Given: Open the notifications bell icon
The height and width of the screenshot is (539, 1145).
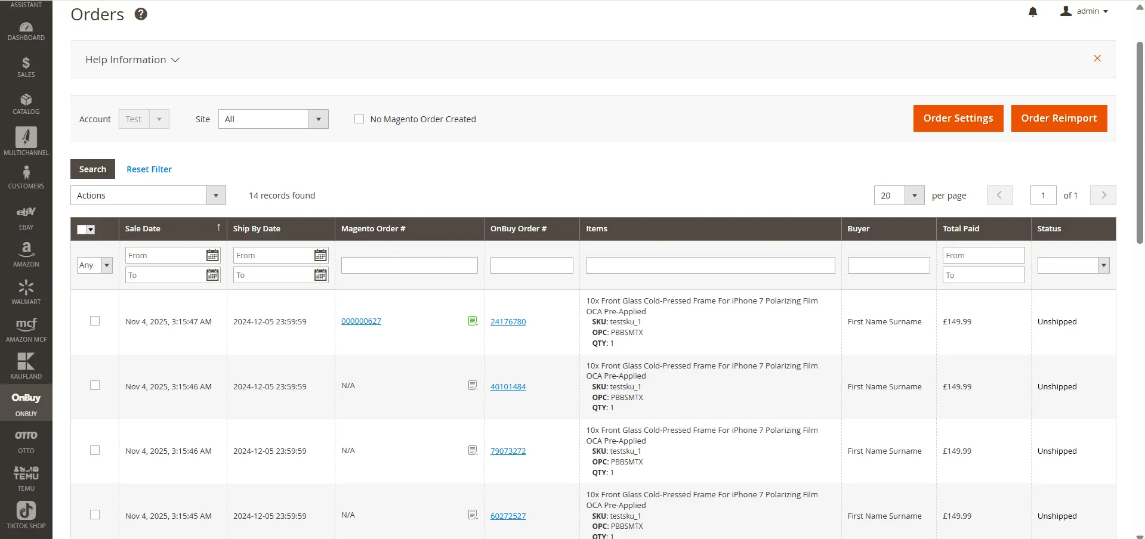Looking at the screenshot, I should pyautogui.click(x=1033, y=12).
